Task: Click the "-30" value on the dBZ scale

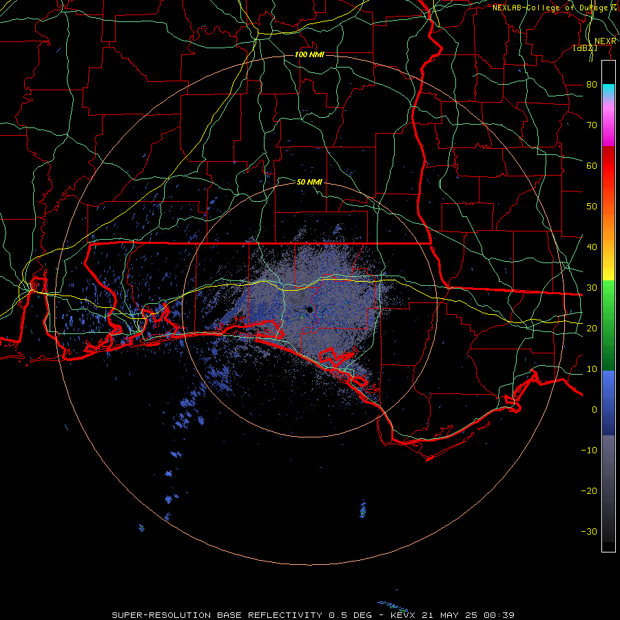Action: [x=589, y=531]
